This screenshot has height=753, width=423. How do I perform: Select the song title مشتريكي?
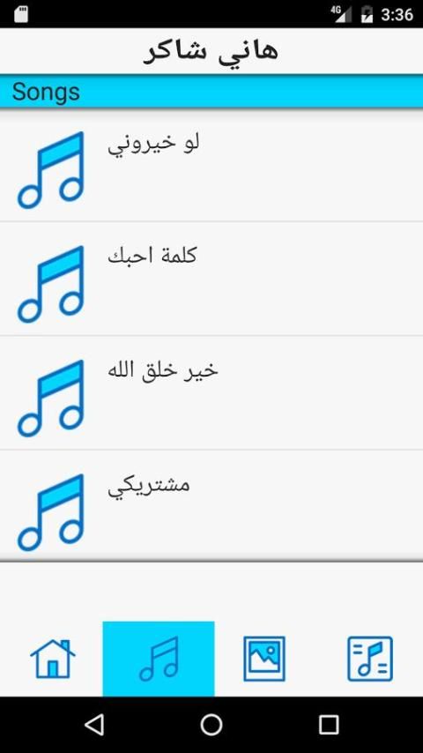(149, 486)
